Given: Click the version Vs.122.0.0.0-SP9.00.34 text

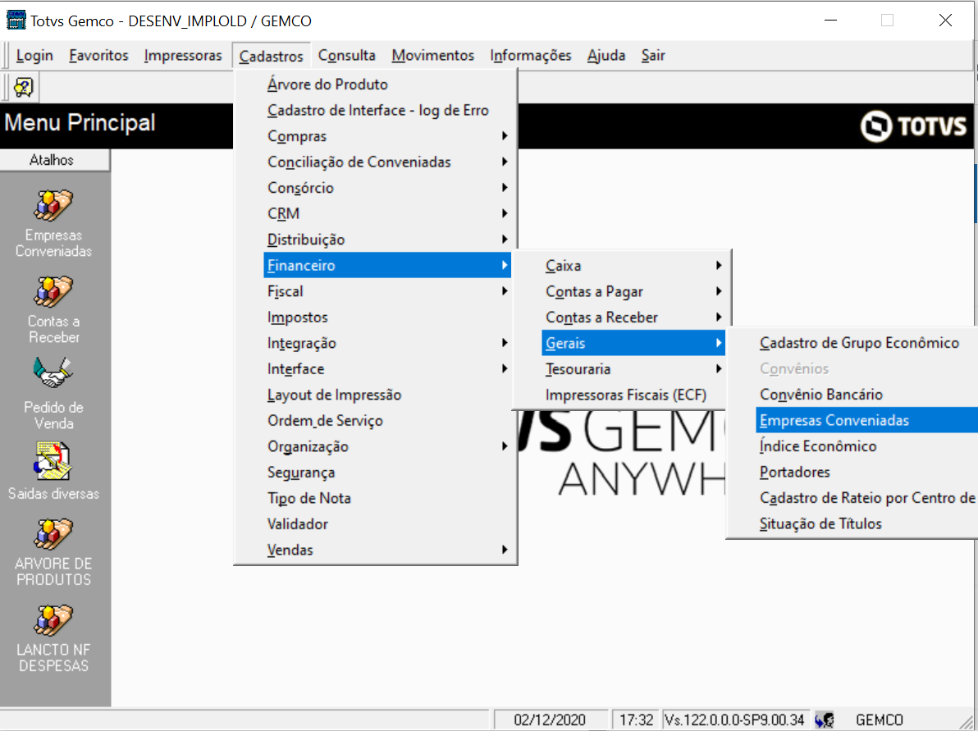Looking at the screenshot, I should pos(734,720).
